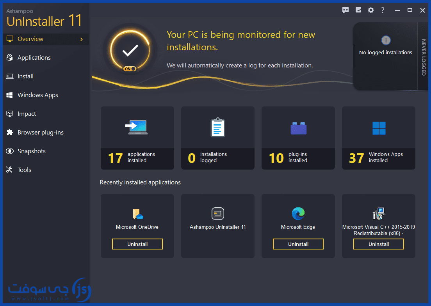Click the Ashampoo UnInstaller 11 app icon
The width and height of the screenshot is (431, 306).
[218, 214]
